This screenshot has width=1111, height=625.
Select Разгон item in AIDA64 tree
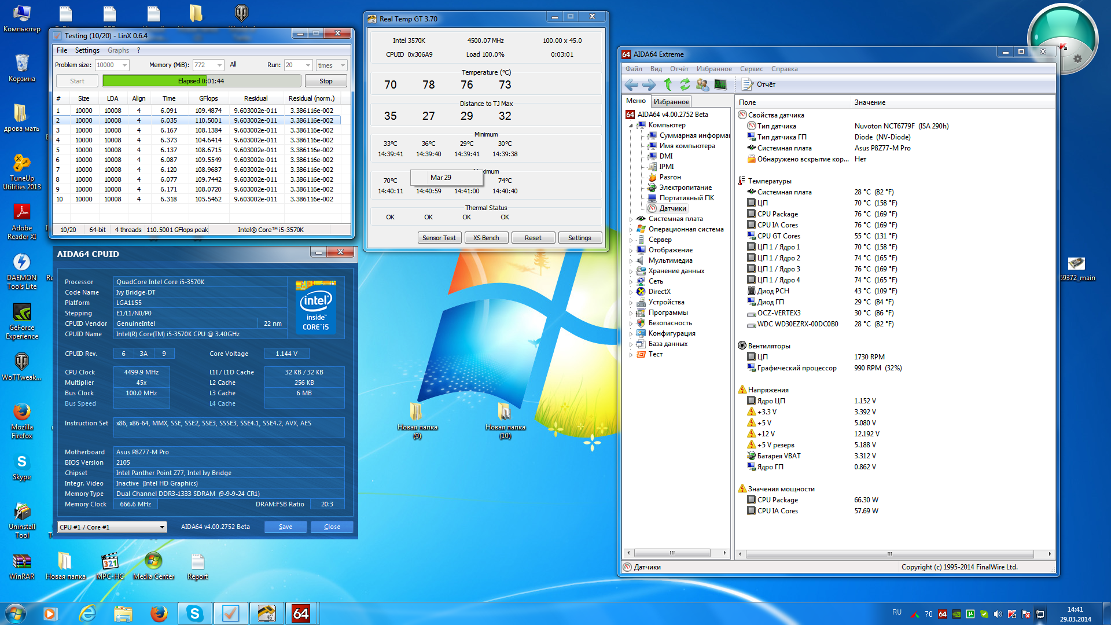point(670,177)
